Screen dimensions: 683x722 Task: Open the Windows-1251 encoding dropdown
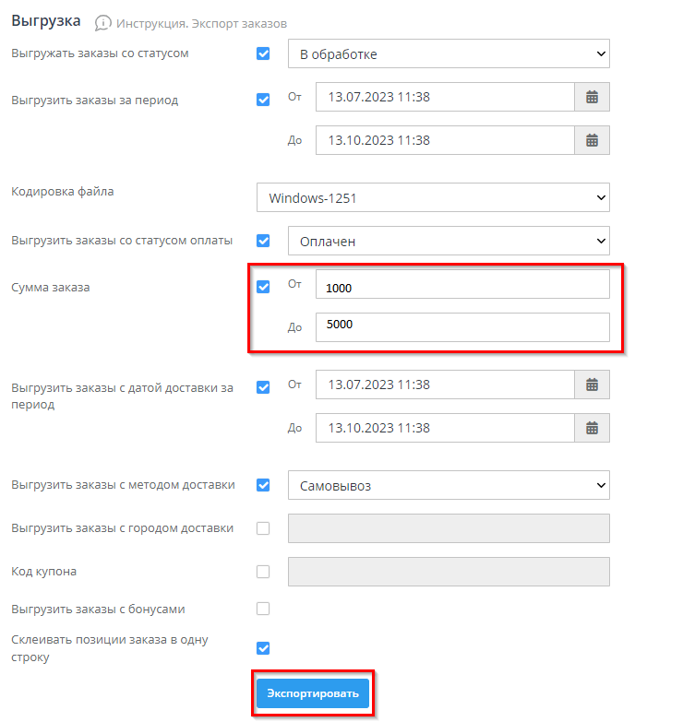coord(433,197)
